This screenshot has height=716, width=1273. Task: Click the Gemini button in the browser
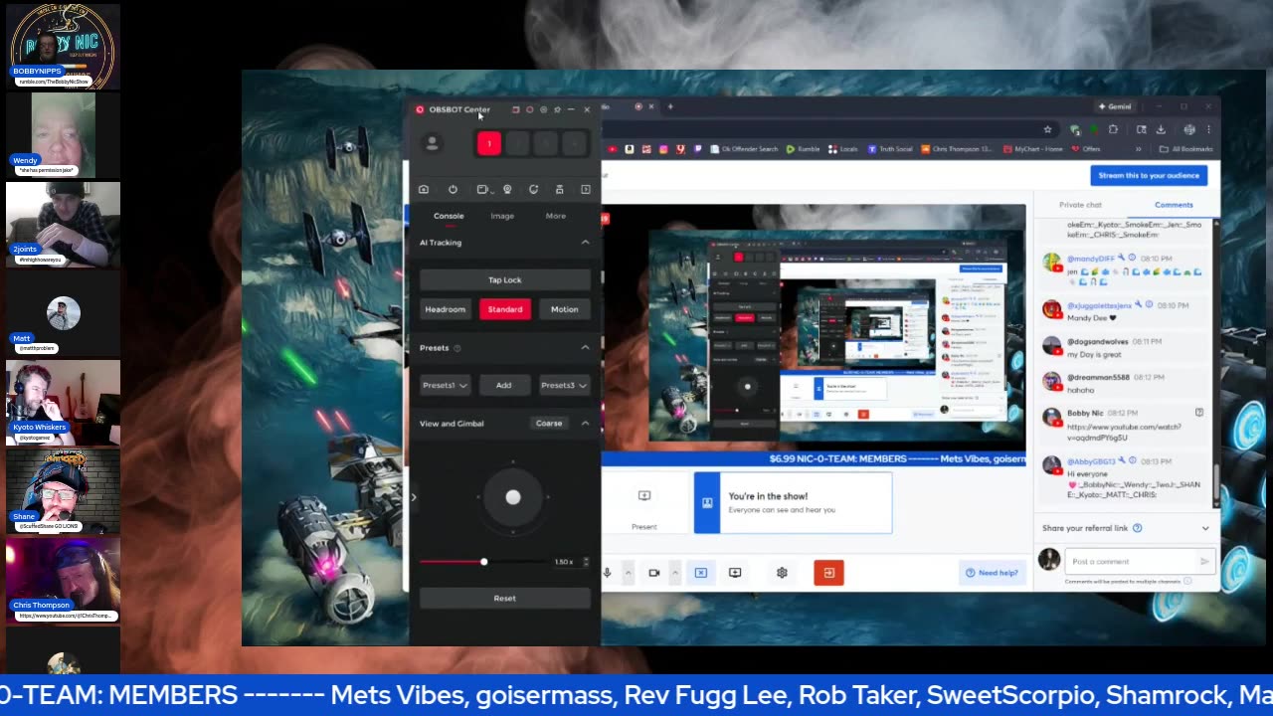pyautogui.click(x=1115, y=106)
